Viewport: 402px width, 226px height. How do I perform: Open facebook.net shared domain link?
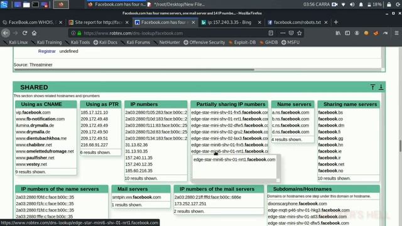pyautogui.click(x=331, y=164)
